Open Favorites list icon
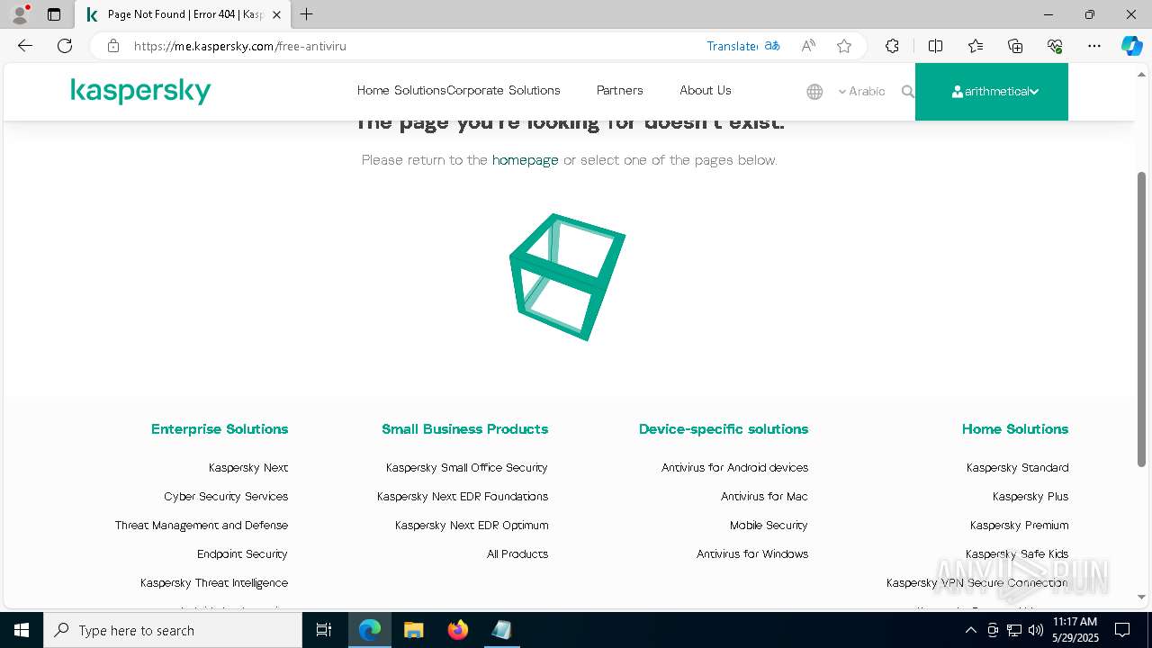Screen dimensions: 1152x648 point(976,46)
